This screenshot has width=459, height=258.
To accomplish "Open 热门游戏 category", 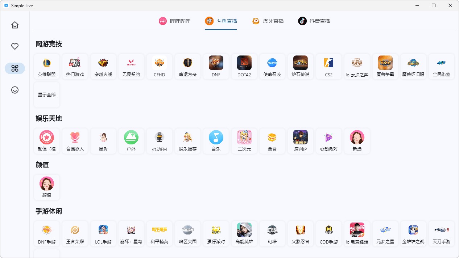I will tap(75, 67).
